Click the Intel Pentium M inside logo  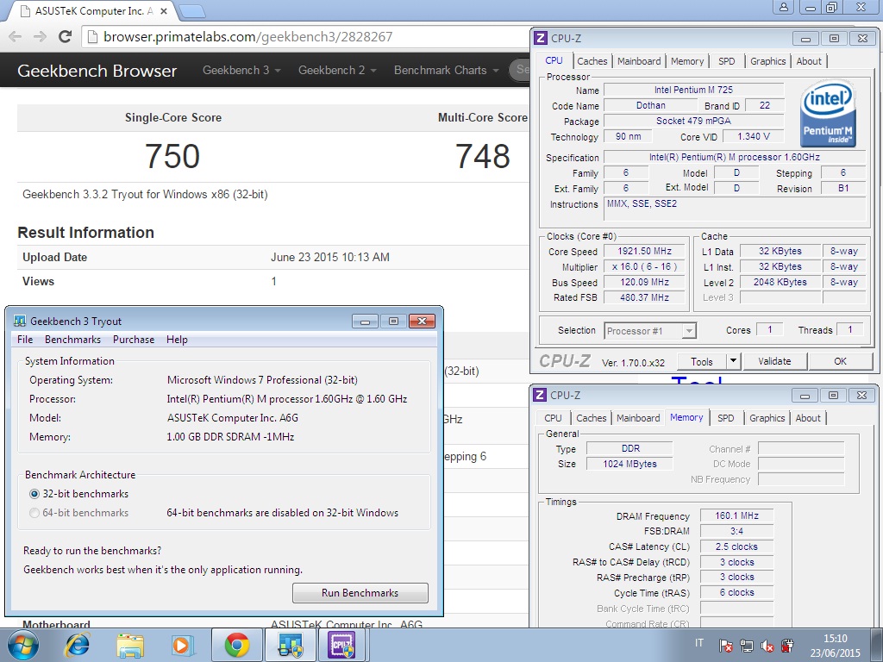(x=828, y=115)
